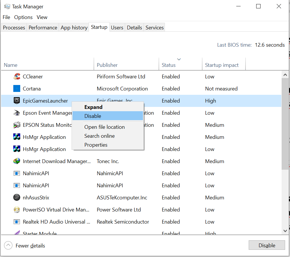The width and height of the screenshot is (290, 257).
Task: Select the EpicGamesLauncher entry name
Action: coord(45,101)
